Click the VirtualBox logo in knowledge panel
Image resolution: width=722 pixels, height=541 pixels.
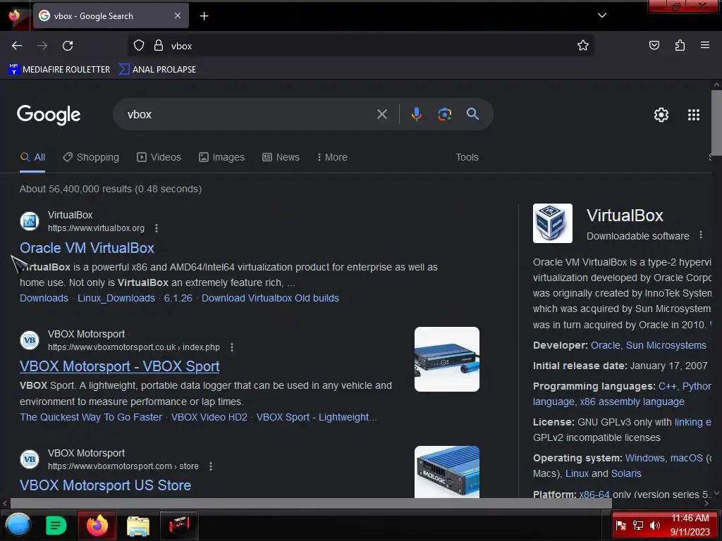tap(553, 223)
